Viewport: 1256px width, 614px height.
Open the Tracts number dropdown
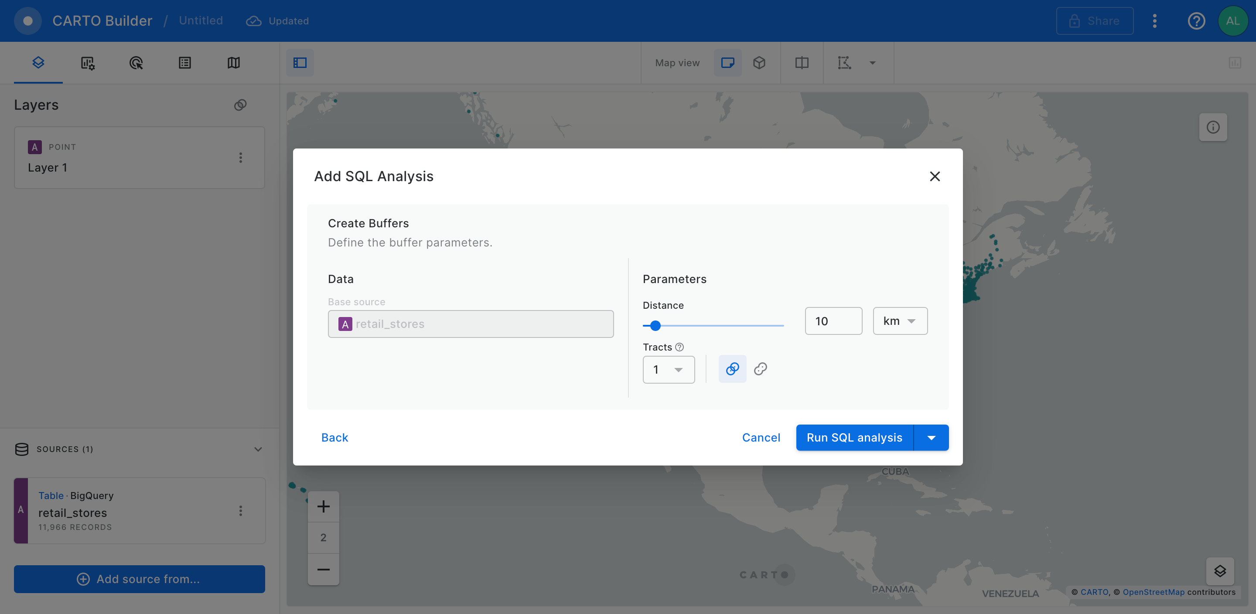click(669, 370)
